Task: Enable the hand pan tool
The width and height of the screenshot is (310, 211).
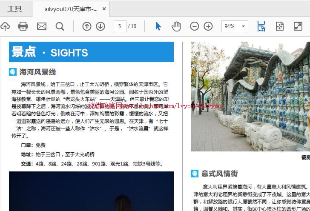Action: pos(176,26)
